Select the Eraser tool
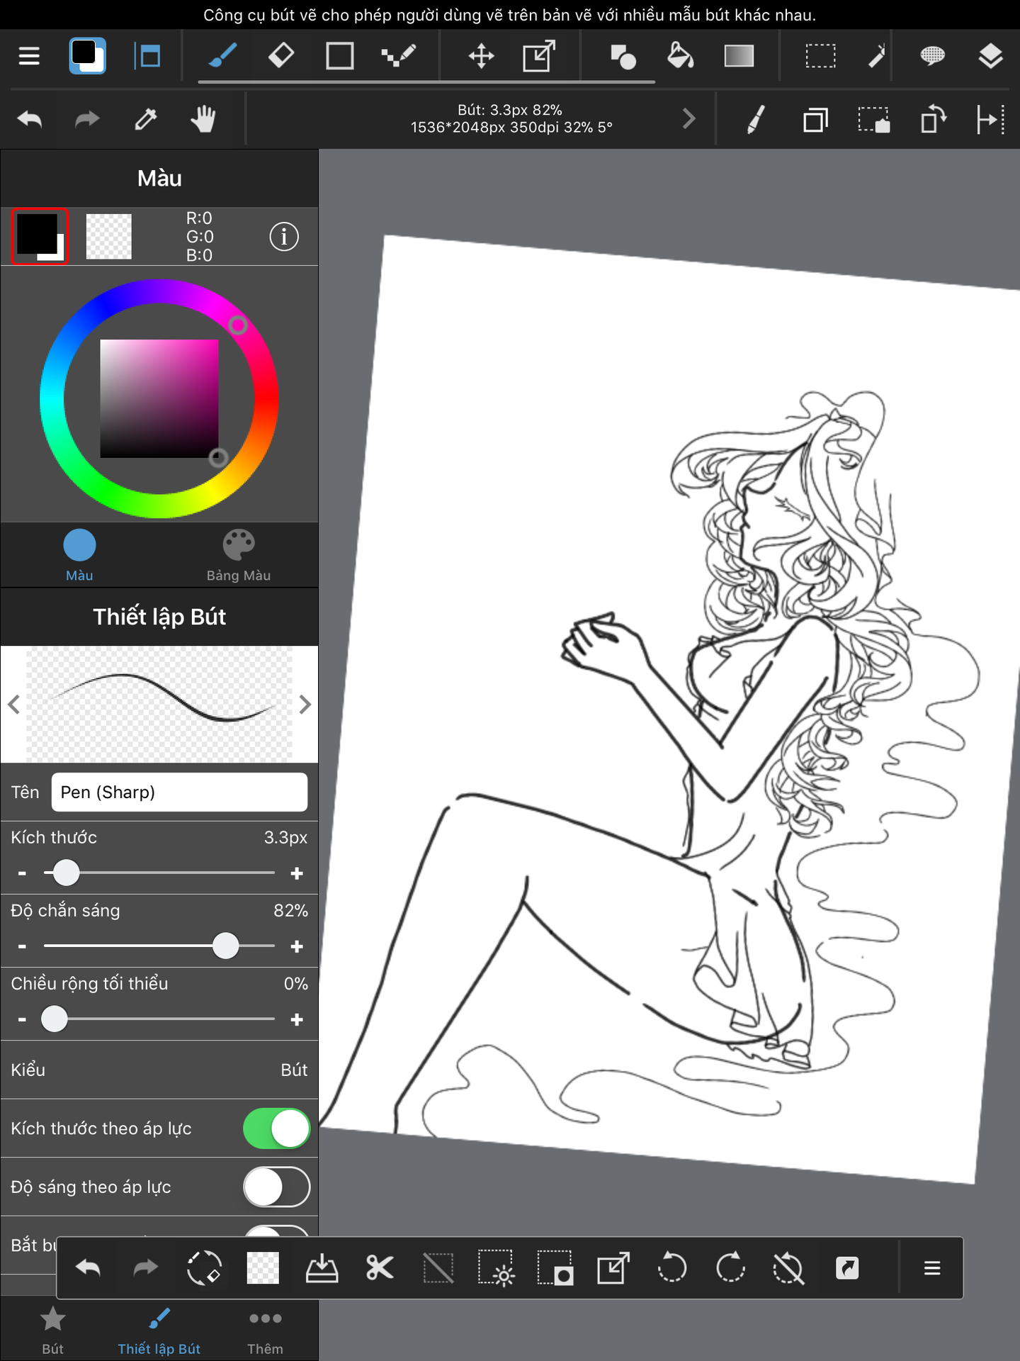The width and height of the screenshot is (1020, 1361). click(281, 56)
